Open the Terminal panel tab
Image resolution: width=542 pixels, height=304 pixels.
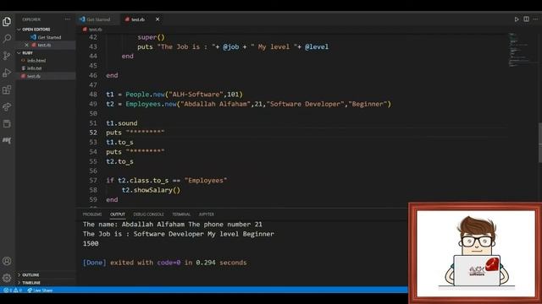coord(181,214)
